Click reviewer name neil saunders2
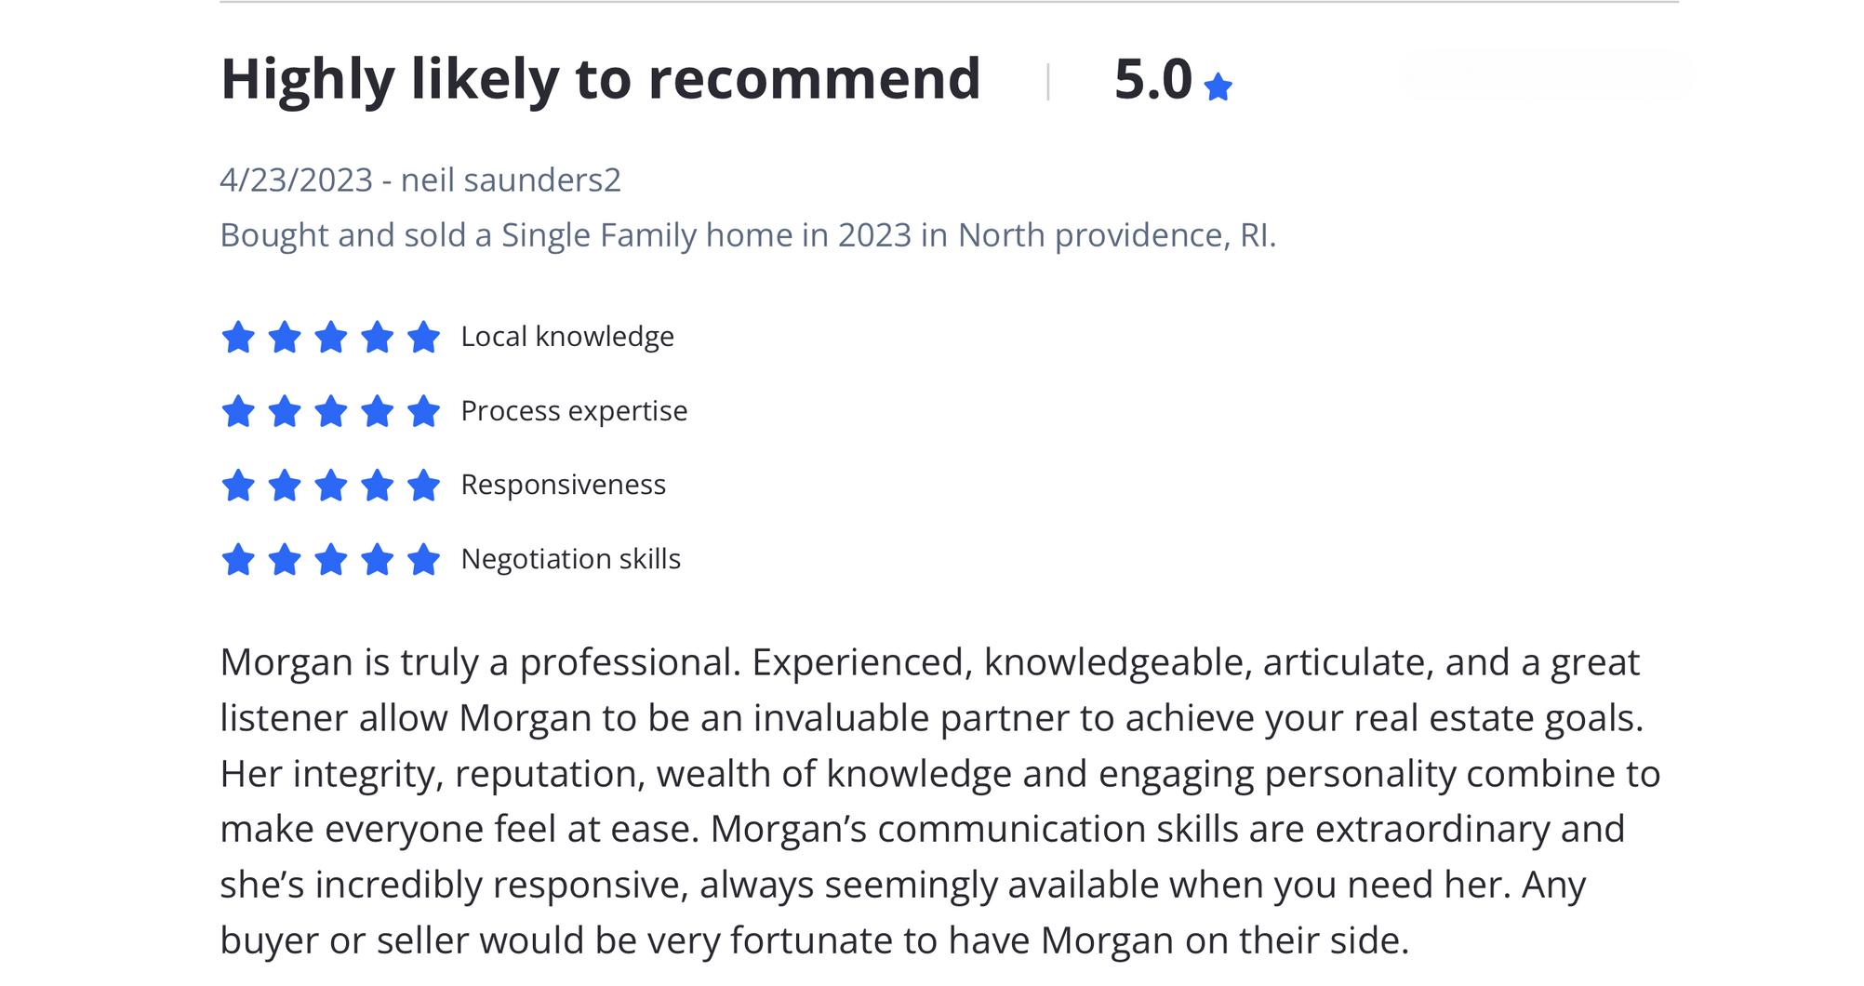Screen dimensions: 1864x986 tap(511, 180)
